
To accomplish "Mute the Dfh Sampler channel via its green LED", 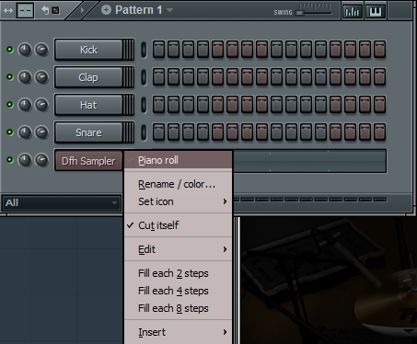I will coord(10,160).
